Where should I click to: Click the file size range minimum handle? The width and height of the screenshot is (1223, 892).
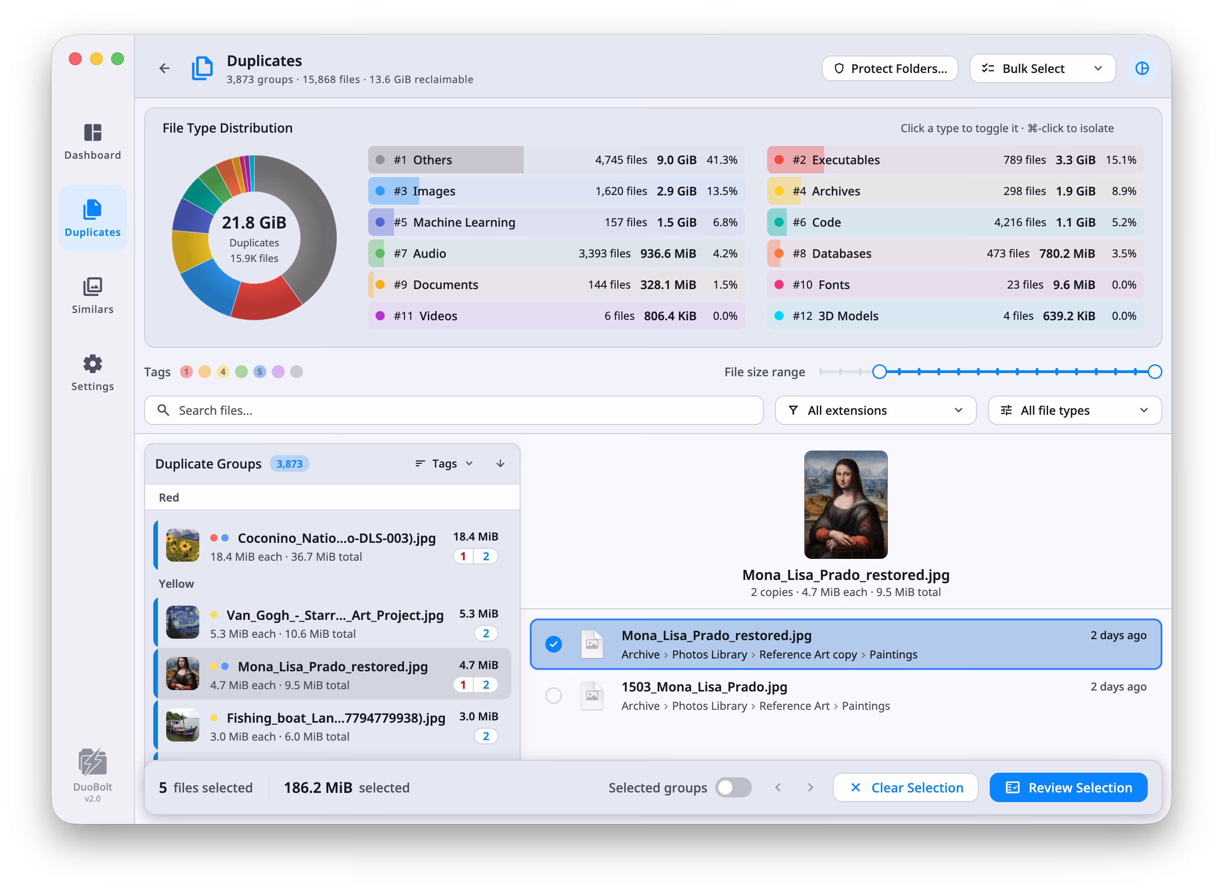pyautogui.click(x=880, y=372)
